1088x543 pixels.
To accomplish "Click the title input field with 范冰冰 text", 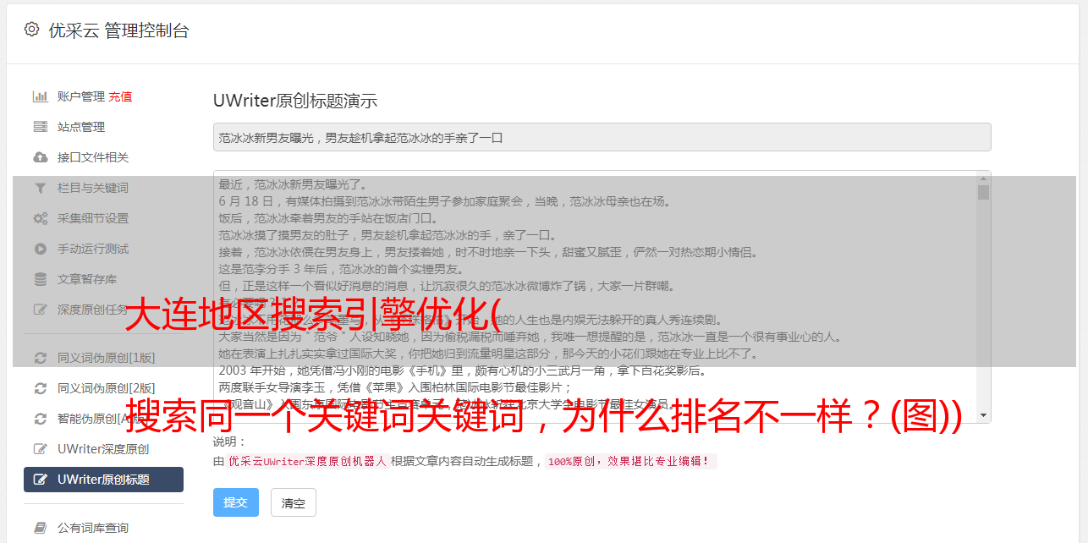I will [x=602, y=137].
